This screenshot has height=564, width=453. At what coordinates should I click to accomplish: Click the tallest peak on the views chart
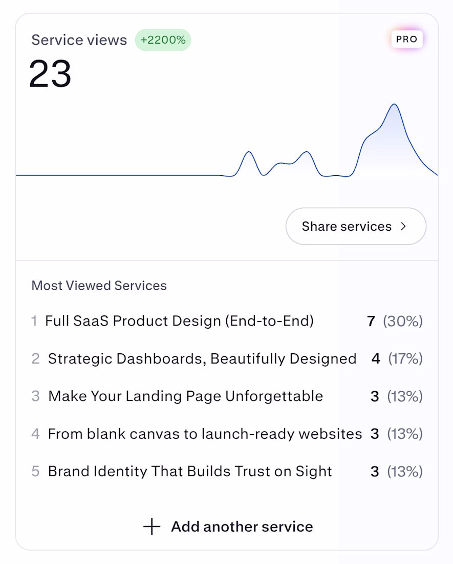tap(394, 105)
